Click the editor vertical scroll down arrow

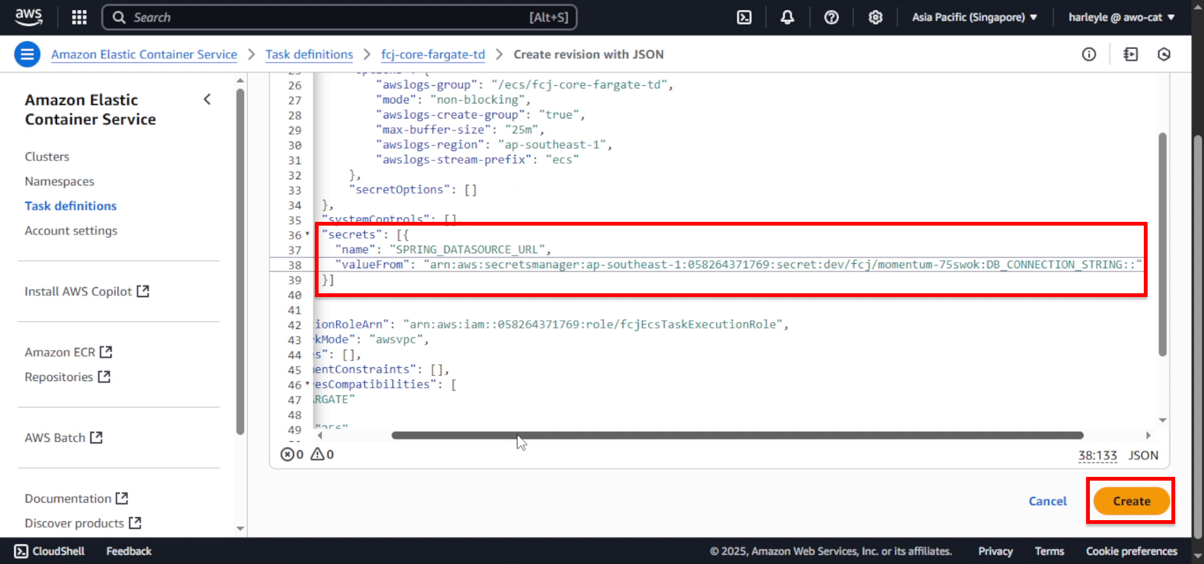point(1163,420)
